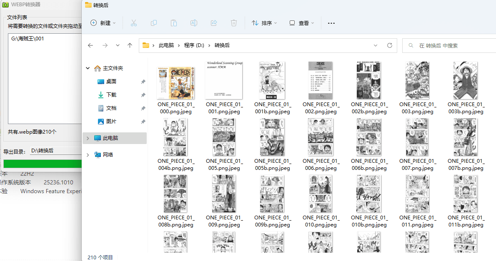Click the Share icon in toolbar

coord(214,23)
